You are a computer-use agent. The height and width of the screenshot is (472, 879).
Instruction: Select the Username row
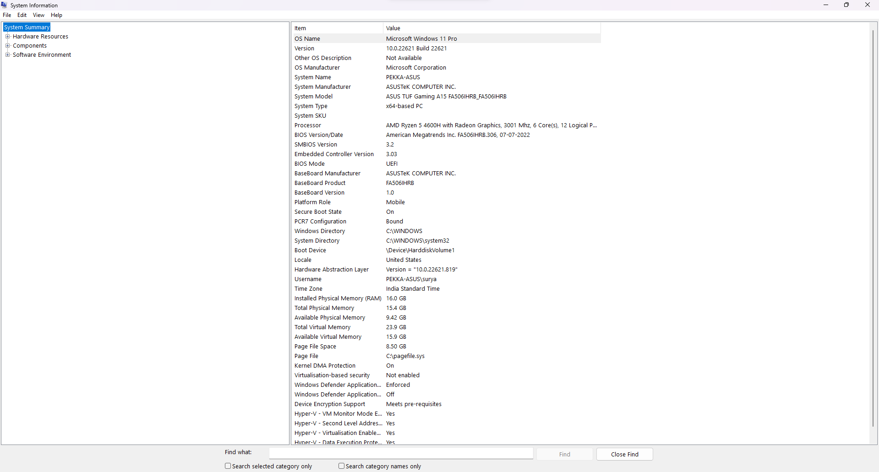pyautogui.click(x=447, y=279)
